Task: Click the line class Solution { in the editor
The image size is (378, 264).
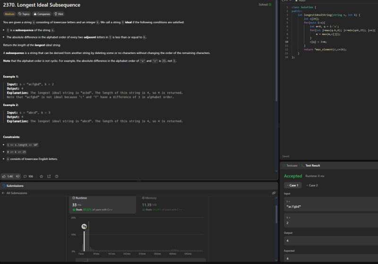Action: pos(303,7)
